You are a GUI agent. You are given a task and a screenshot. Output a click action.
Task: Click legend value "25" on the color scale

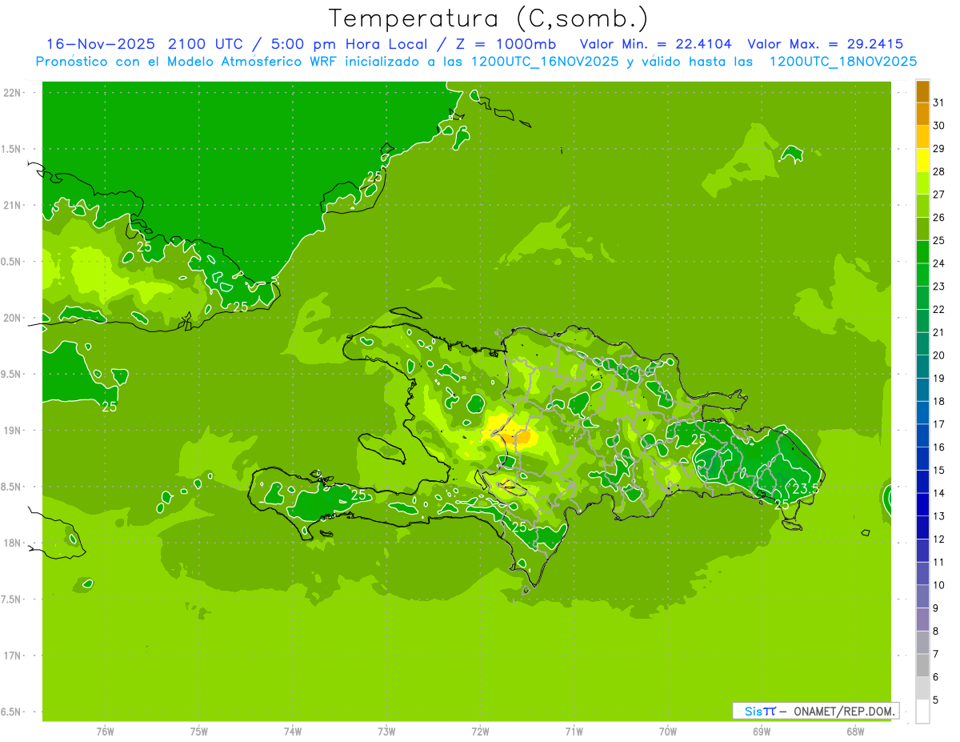(938, 240)
